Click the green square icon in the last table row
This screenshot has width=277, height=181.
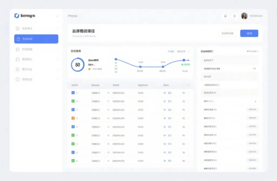(x=73, y=161)
